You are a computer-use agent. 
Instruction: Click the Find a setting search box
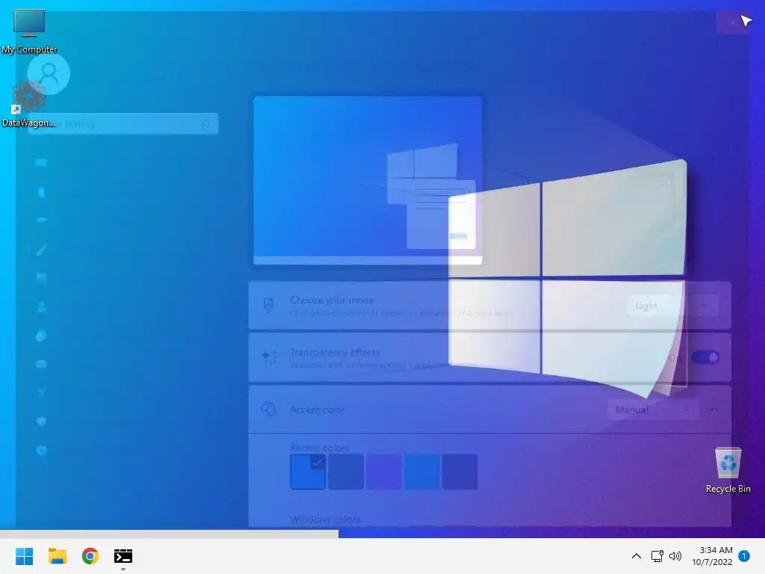coord(123,124)
